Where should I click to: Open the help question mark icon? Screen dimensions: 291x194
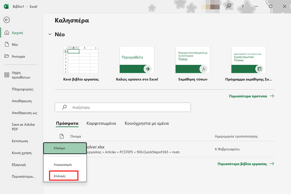tap(242, 7)
